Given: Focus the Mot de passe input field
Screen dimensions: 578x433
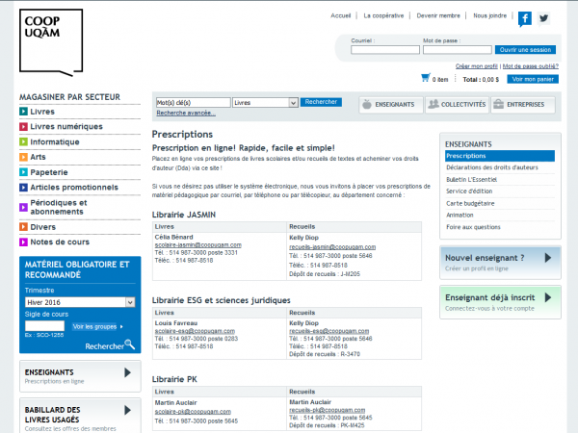Looking at the screenshot, I should click(457, 50).
